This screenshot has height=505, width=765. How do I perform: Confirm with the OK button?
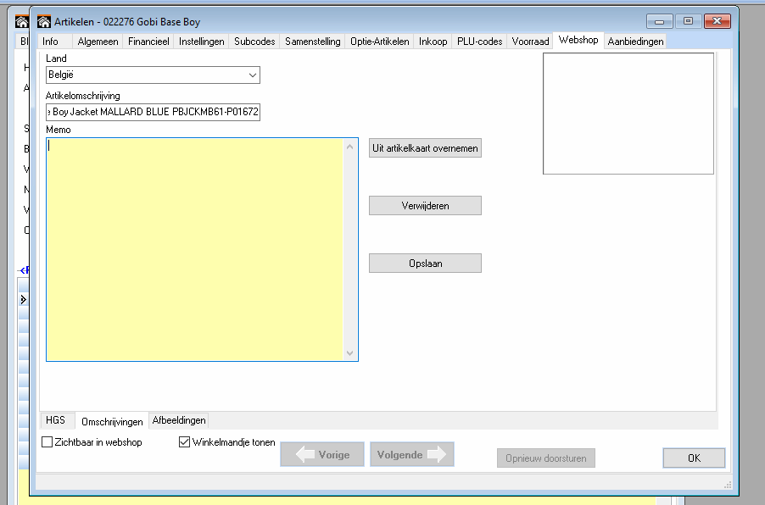click(x=694, y=458)
